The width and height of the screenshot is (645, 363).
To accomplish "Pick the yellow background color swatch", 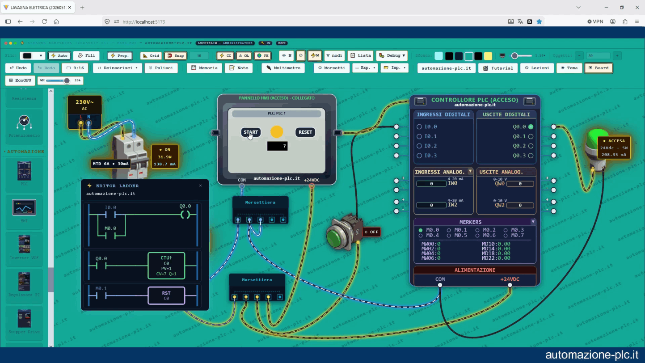I will 488,56.
